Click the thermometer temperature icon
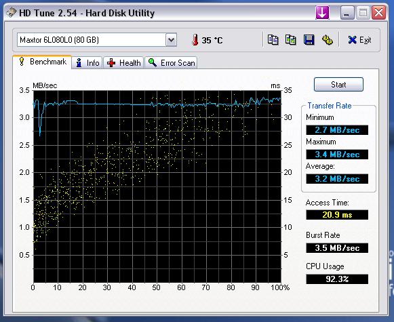The width and height of the screenshot is (394, 322). [195, 40]
